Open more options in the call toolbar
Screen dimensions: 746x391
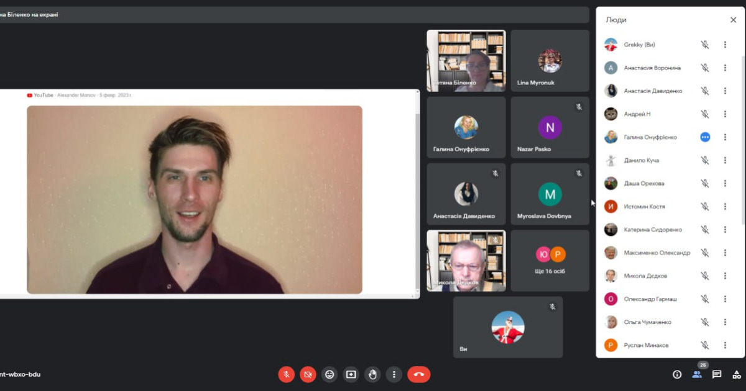pyautogui.click(x=394, y=374)
